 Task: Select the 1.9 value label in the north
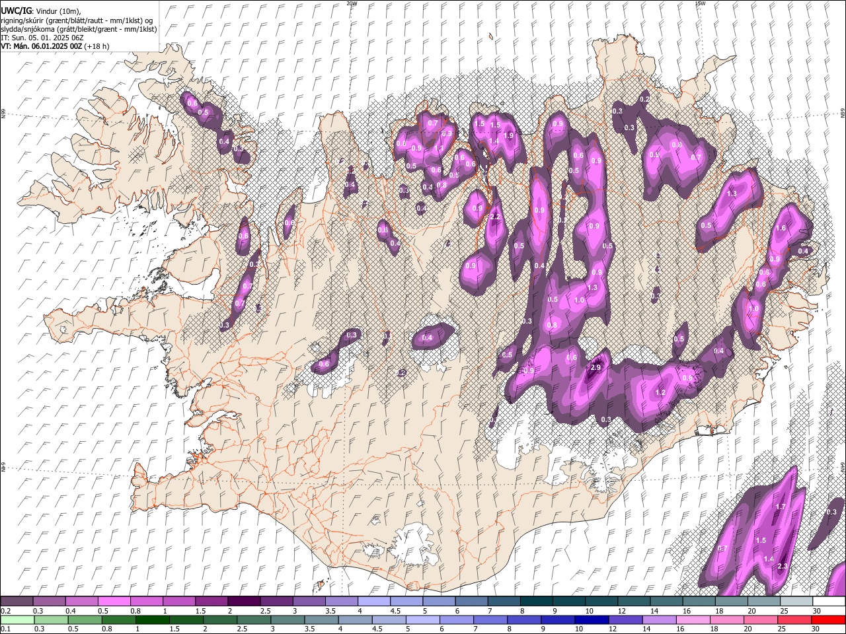coord(508,135)
